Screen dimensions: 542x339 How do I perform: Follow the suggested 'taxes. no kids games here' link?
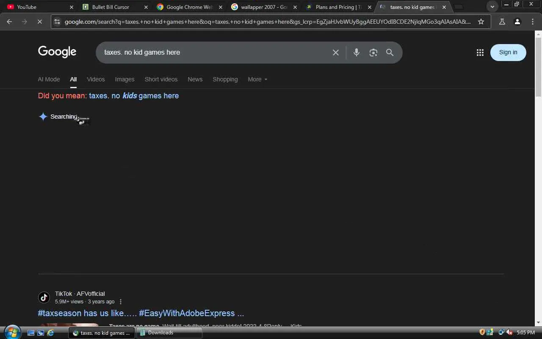134,96
